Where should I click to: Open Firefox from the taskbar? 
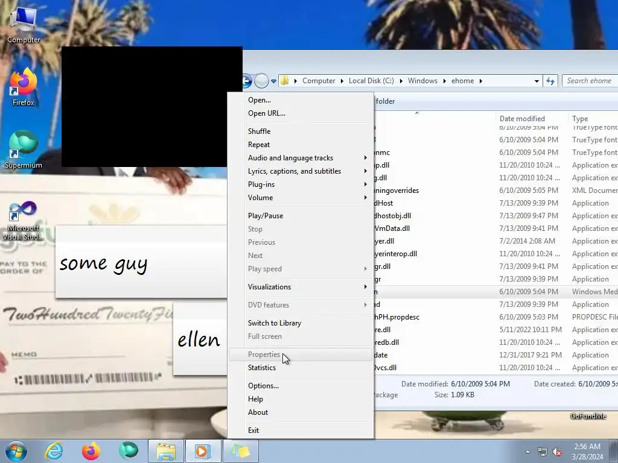coord(91,451)
